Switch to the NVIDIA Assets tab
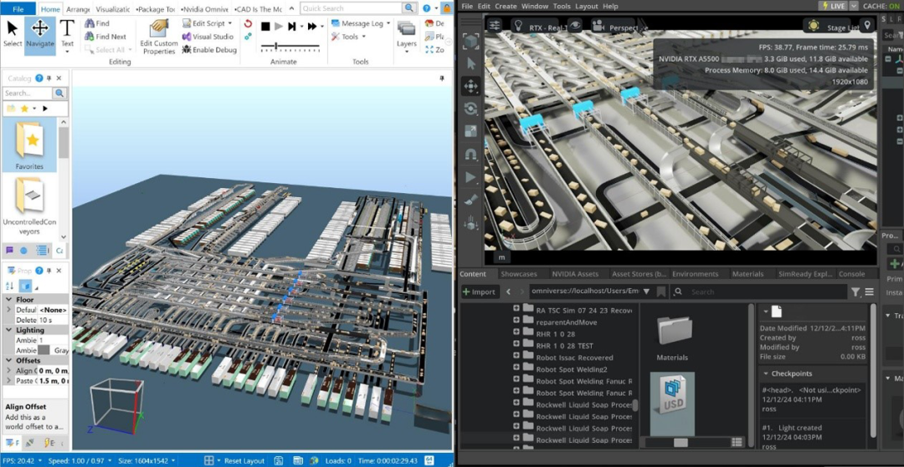Screen dimensions: 904x467 [575, 274]
